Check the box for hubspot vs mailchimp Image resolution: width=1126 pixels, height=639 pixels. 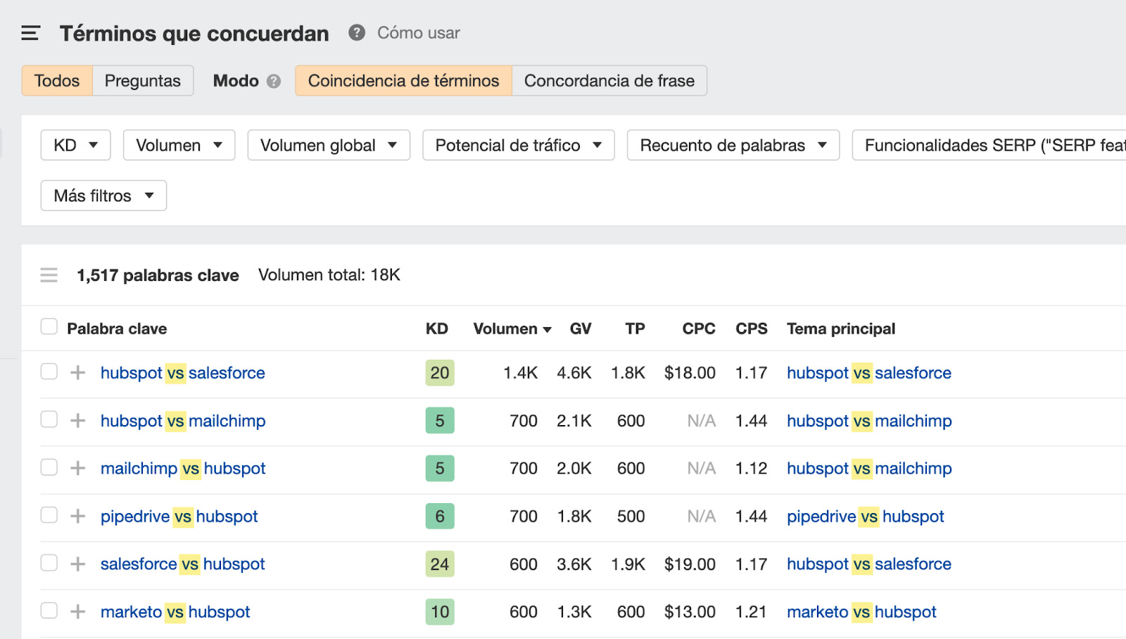click(49, 419)
